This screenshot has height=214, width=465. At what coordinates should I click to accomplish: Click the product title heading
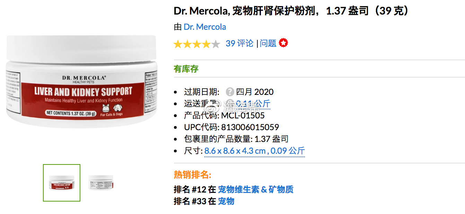[292, 11]
